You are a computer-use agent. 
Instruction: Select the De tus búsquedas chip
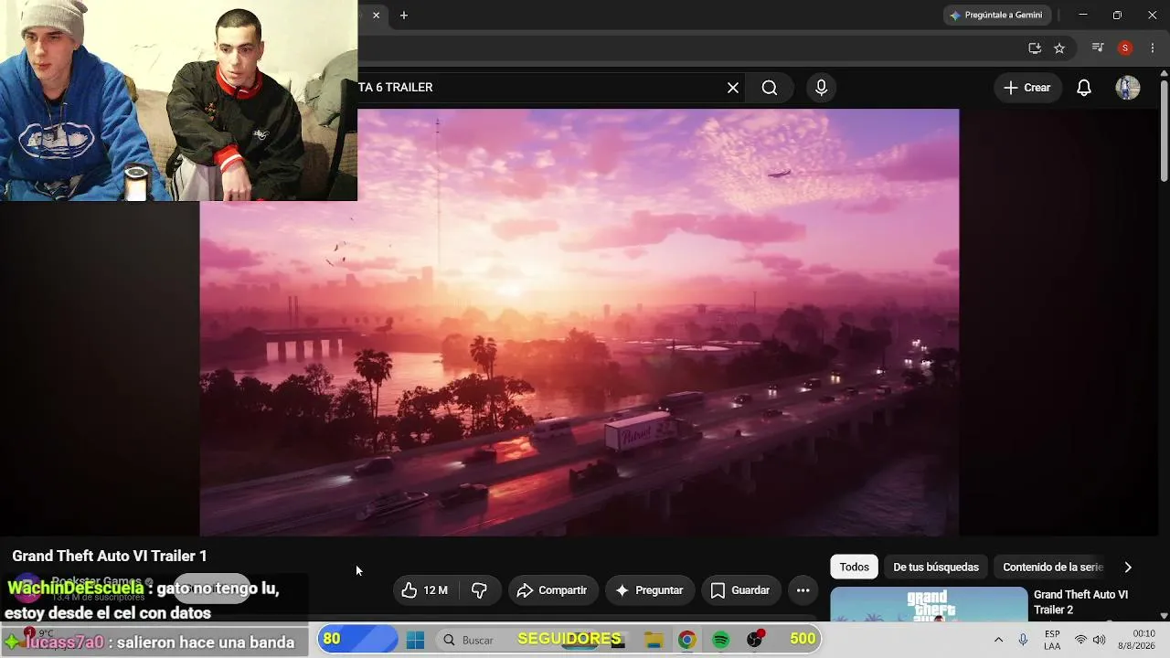(x=936, y=568)
